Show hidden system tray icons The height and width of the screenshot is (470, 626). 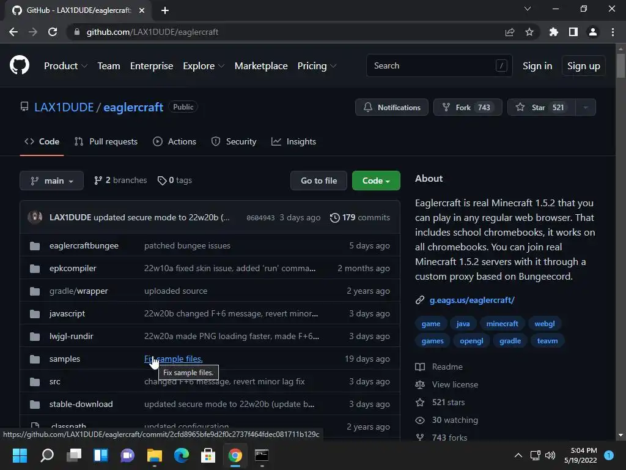point(518,455)
